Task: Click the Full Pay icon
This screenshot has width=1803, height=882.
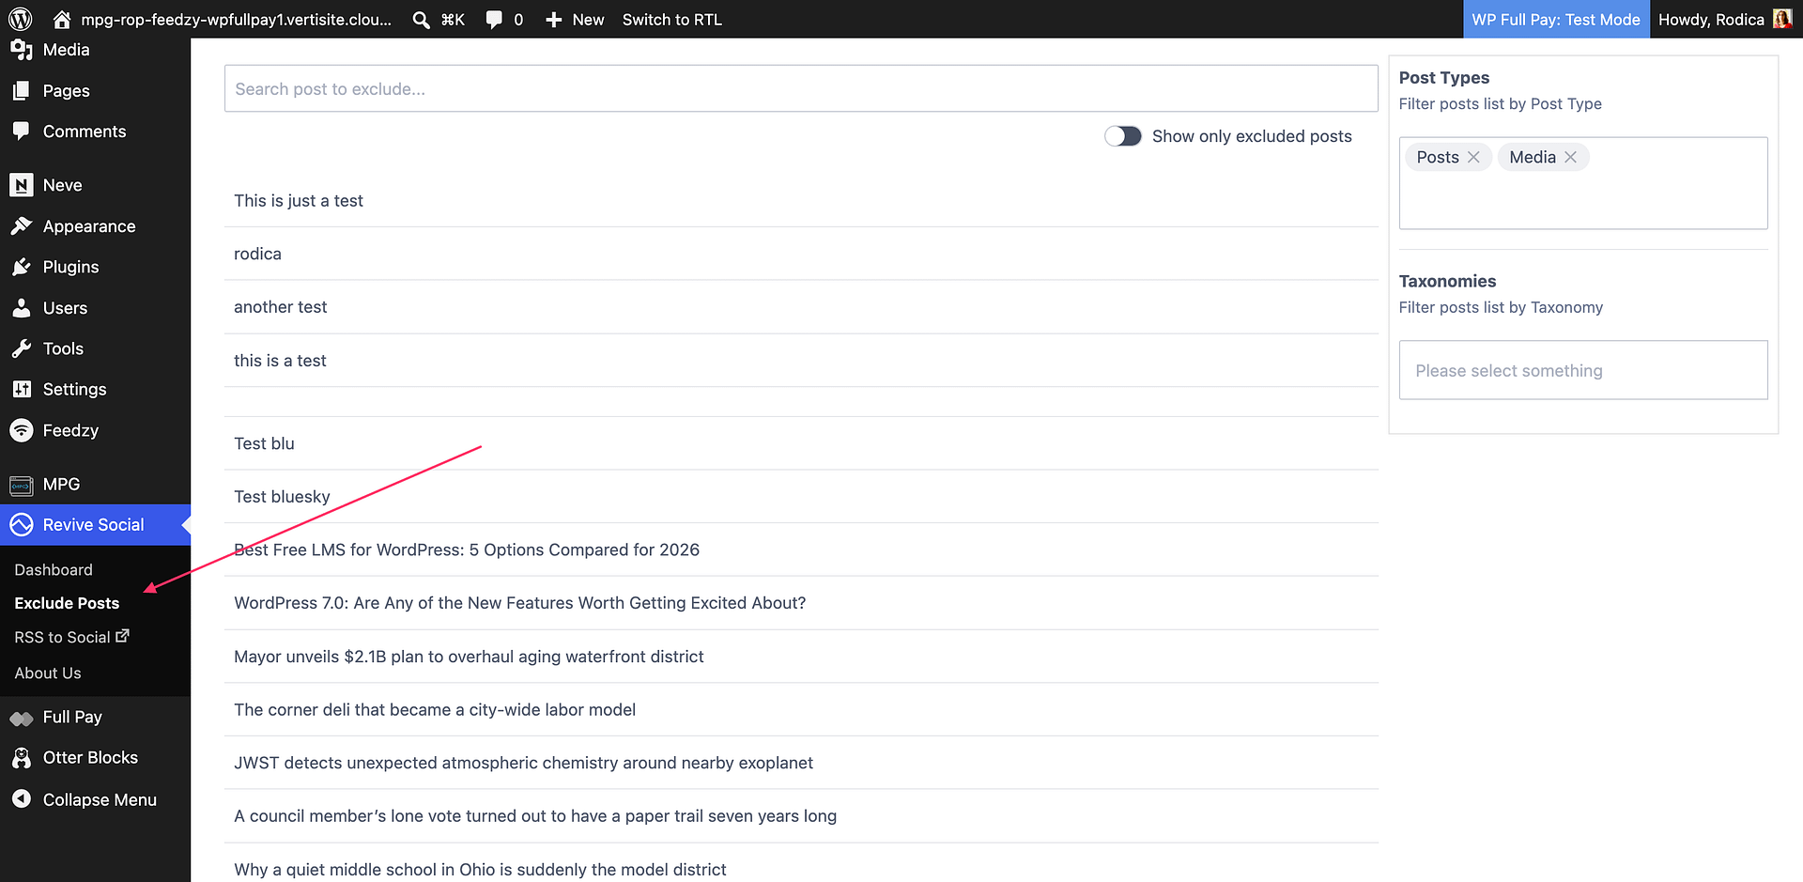Action: (x=22, y=718)
